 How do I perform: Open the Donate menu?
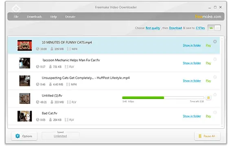tap(70, 17)
